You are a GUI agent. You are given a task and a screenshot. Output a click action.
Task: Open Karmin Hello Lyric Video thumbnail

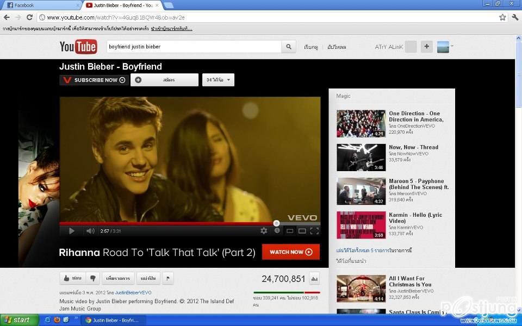pyautogui.click(x=361, y=225)
